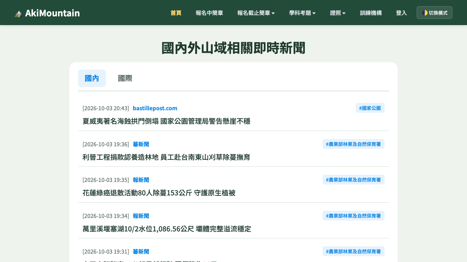This screenshot has width=467, height=262.
Task: Click the timestamp [2026-10-03 19:31]
Action: (106, 251)
